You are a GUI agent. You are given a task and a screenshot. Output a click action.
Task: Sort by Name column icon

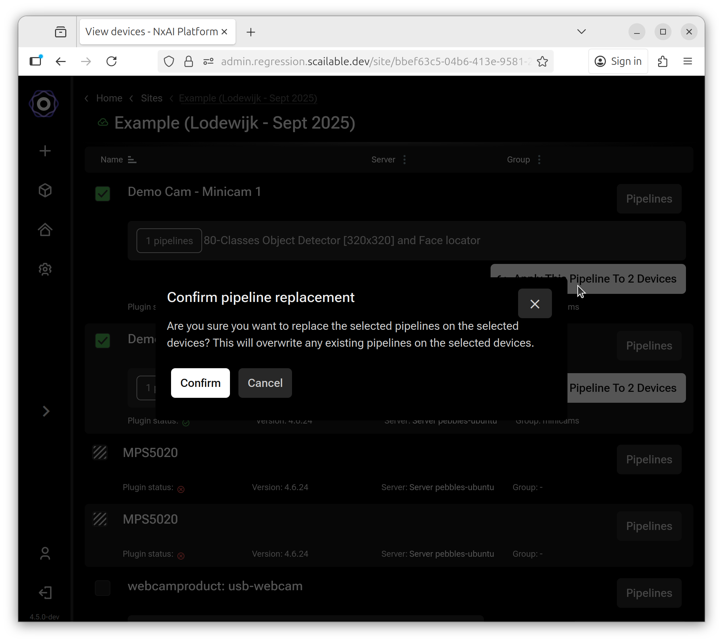point(132,160)
